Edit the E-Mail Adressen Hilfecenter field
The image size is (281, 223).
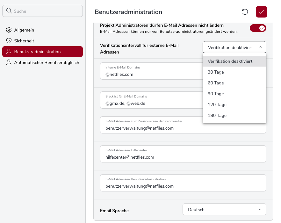(183, 154)
